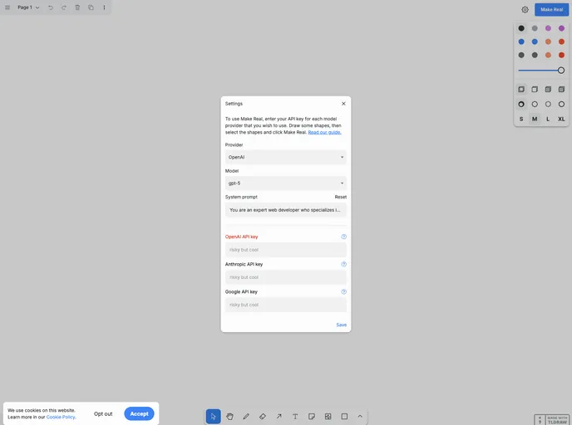Select the red color swatch in bottom row
Viewport: 572px width, 425px height.
[x=561, y=55]
